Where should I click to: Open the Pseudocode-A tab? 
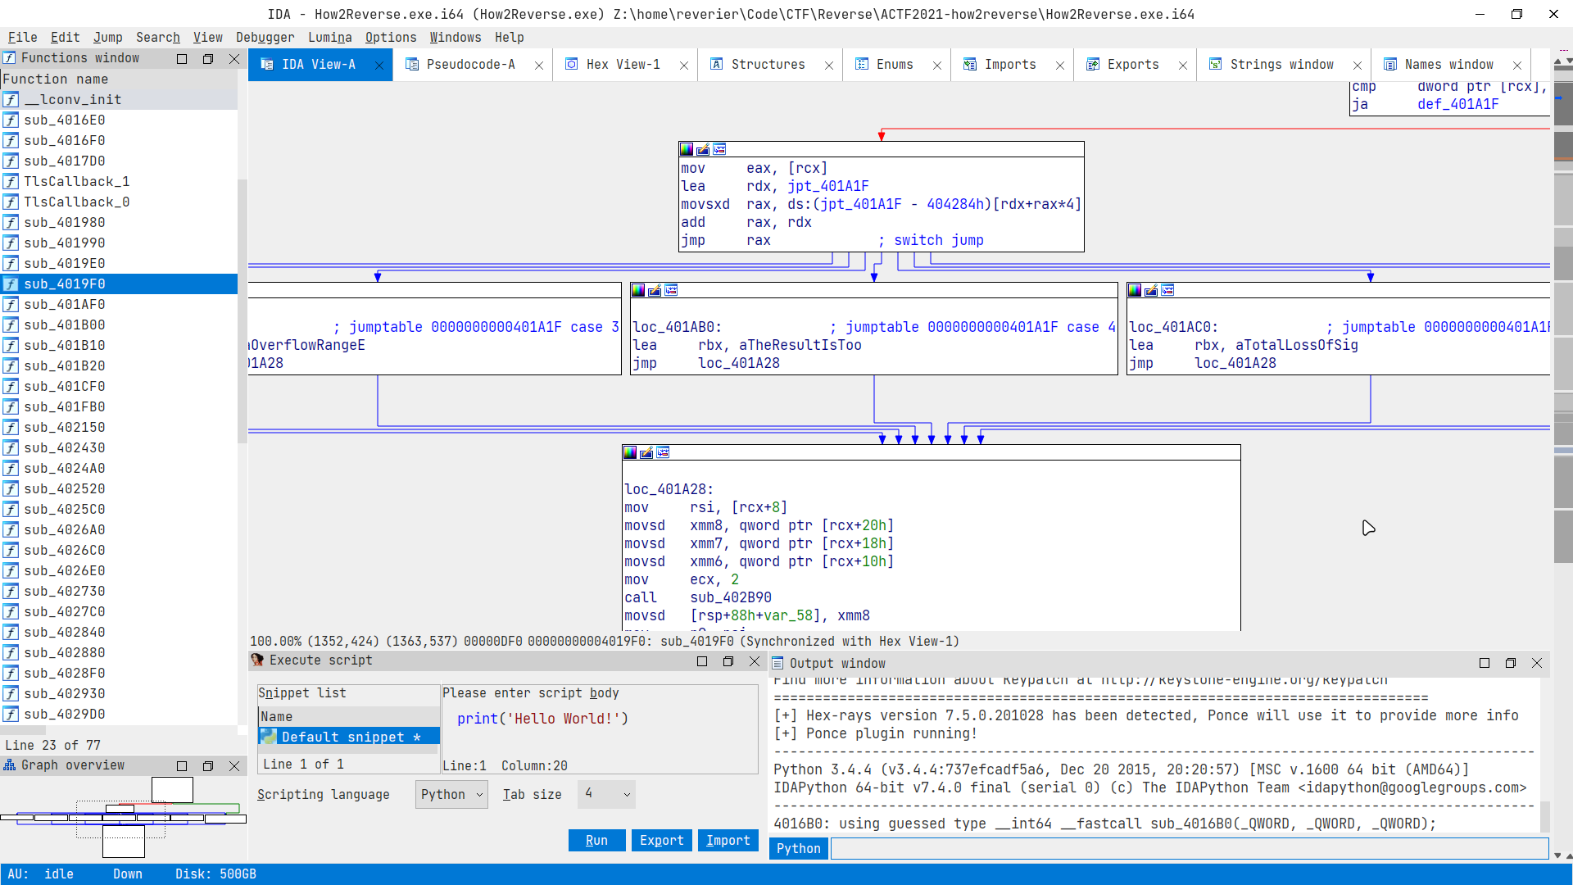(471, 64)
